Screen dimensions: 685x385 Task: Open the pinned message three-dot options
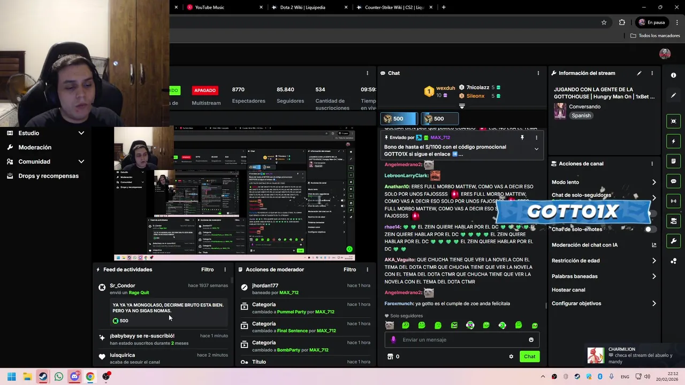coord(536,137)
